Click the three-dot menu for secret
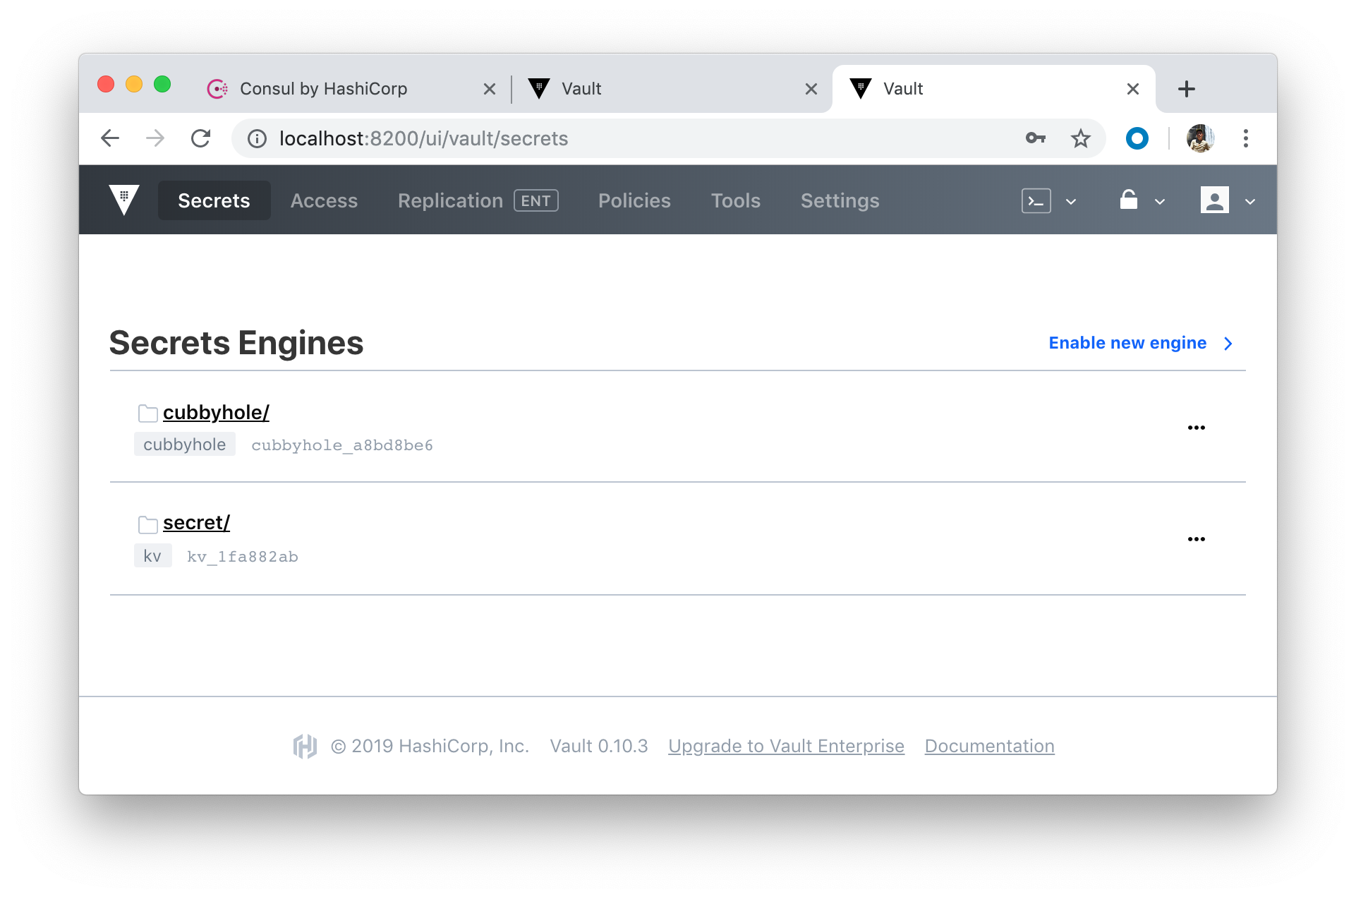Image resolution: width=1356 pixels, height=899 pixels. 1196,539
